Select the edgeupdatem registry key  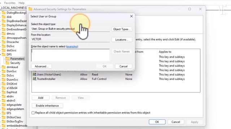(x=15, y=109)
